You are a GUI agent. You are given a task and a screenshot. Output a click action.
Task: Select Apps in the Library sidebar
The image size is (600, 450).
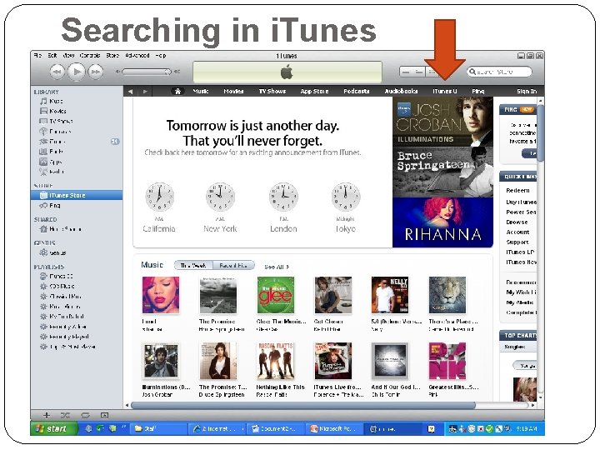point(56,162)
